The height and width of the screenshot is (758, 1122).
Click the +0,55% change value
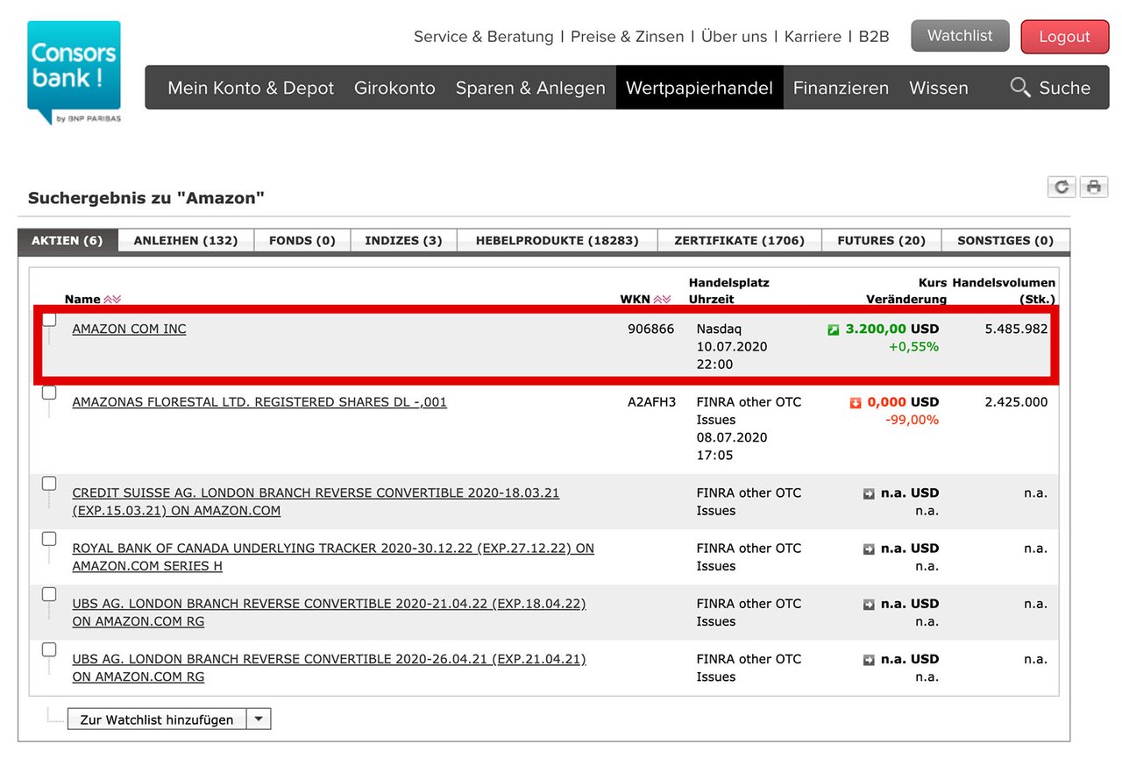tap(913, 347)
